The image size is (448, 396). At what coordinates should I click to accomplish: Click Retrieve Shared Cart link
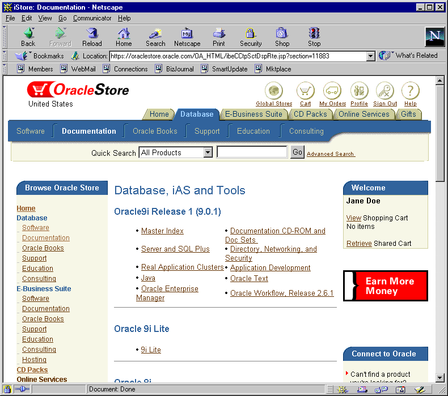click(359, 243)
